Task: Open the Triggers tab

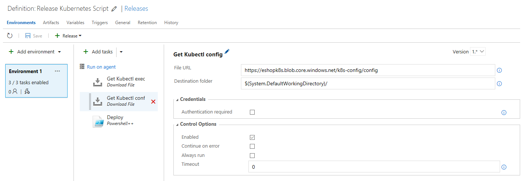Action: pyautogui.click(x=99, y=23)
